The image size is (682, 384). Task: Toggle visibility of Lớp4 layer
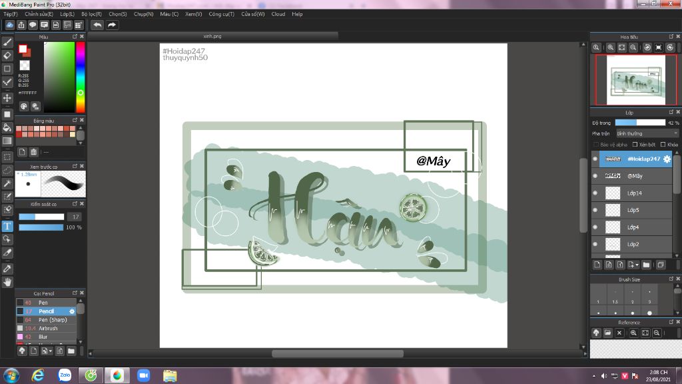(x=595, y=227)
